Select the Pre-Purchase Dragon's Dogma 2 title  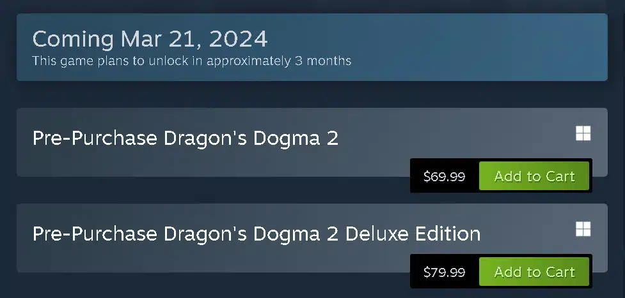coord(186,138)
